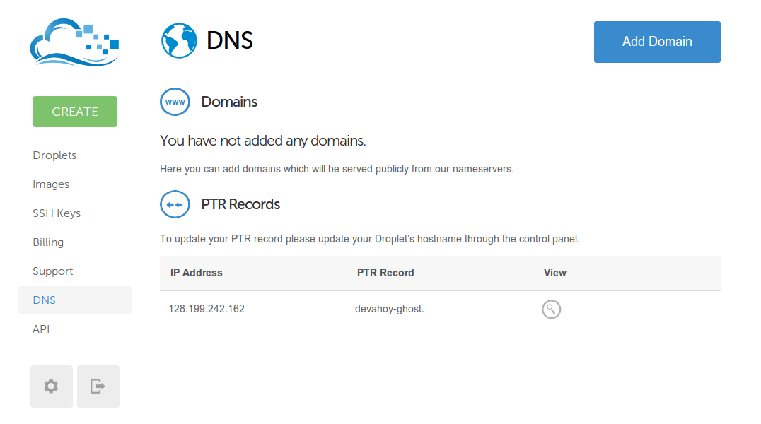Image resolution: width=761 pixels, height=424 pixels.
Task: Click the www Domains icon
Action: point(175,102)
